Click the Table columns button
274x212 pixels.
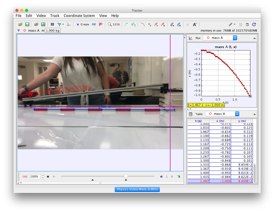pyautogui.click(x=199, y=114)
